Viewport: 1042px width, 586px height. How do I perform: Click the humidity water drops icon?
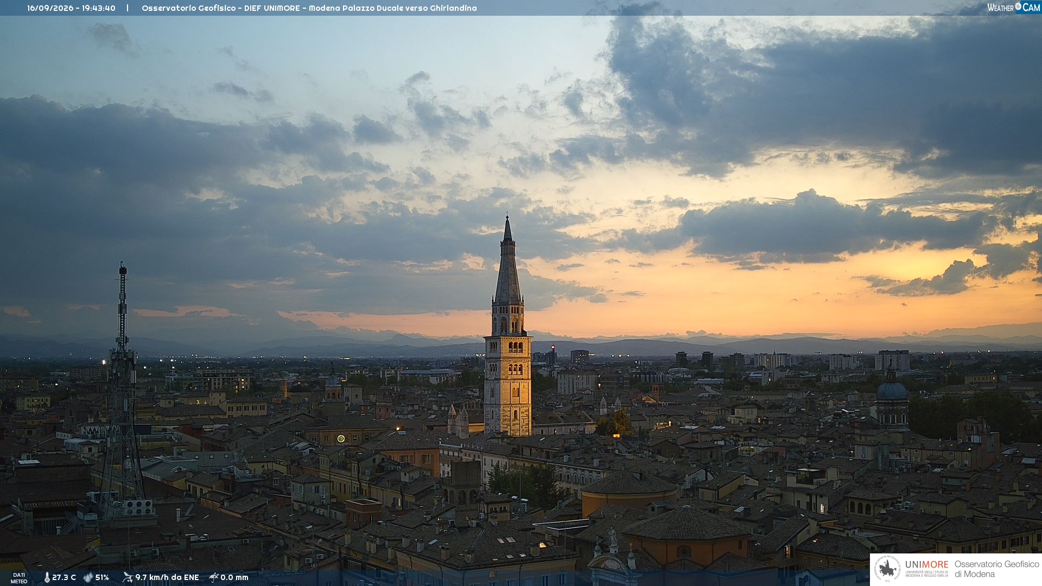(88, 577)
